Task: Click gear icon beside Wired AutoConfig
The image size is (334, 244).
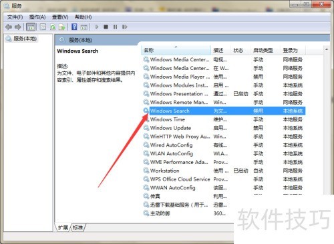Action: (146, 145)
